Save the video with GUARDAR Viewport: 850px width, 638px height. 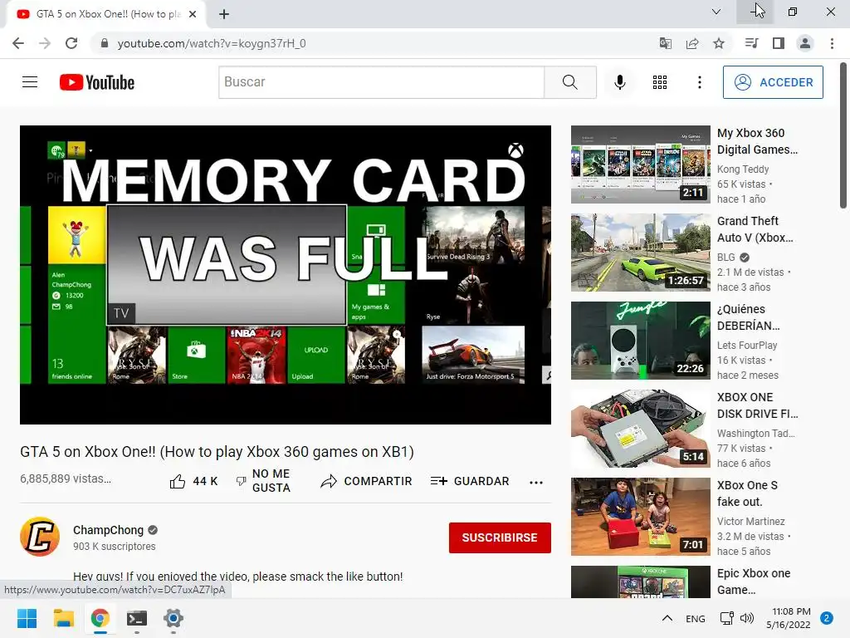(x=470, y=481)
